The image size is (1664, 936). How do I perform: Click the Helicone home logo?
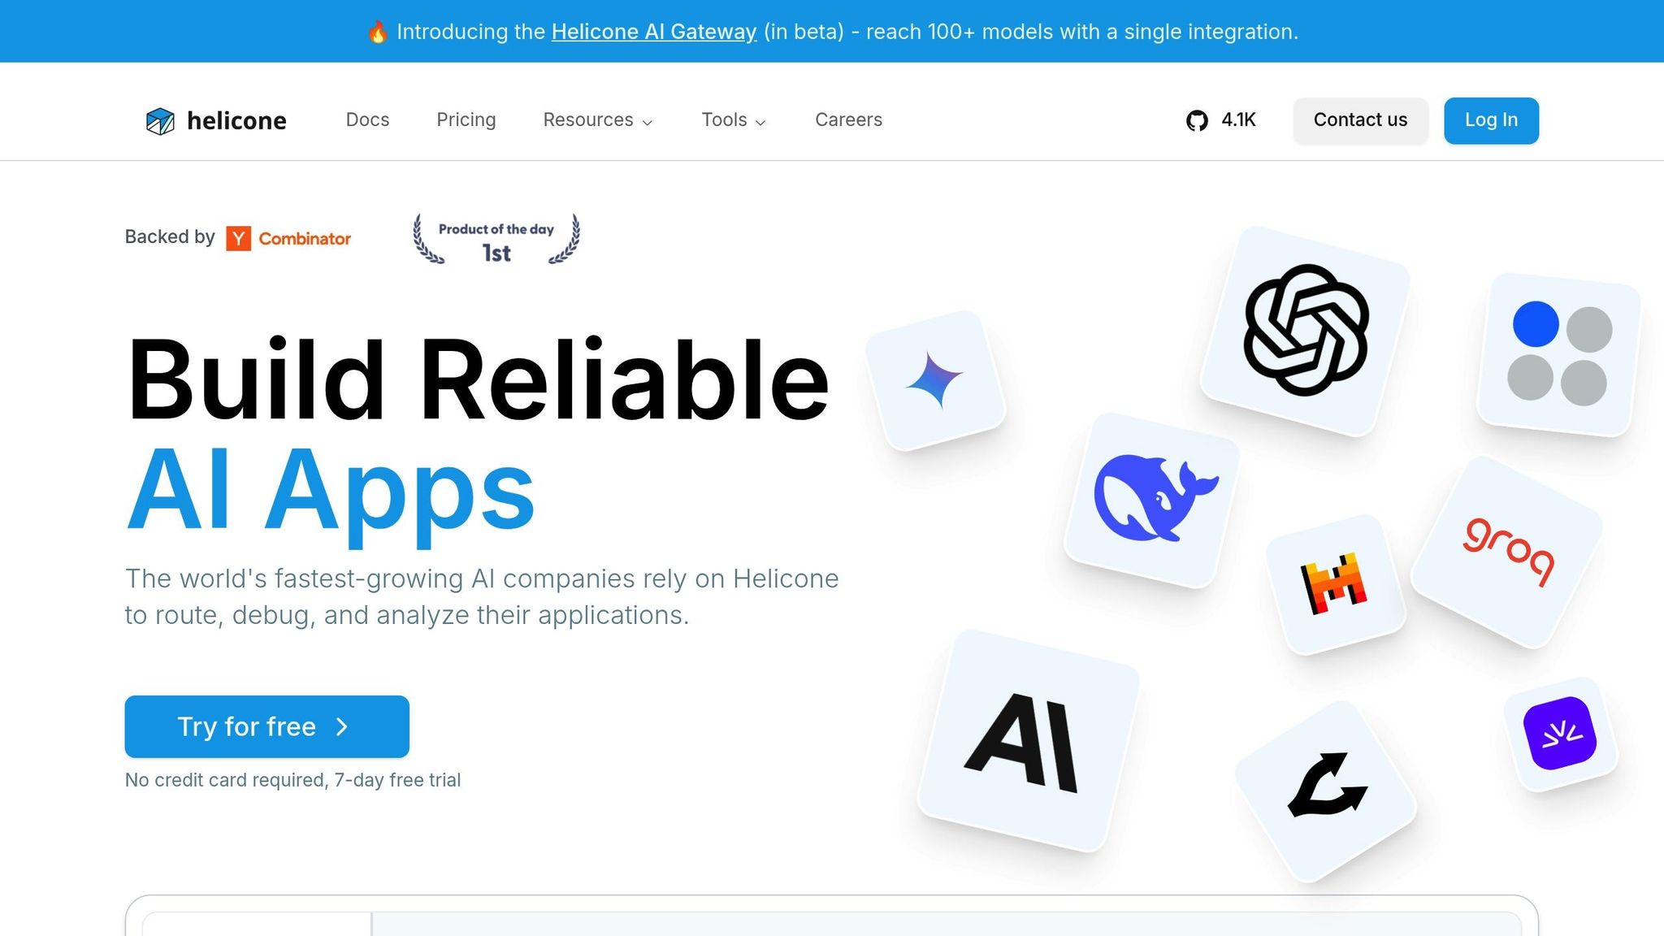216,120
